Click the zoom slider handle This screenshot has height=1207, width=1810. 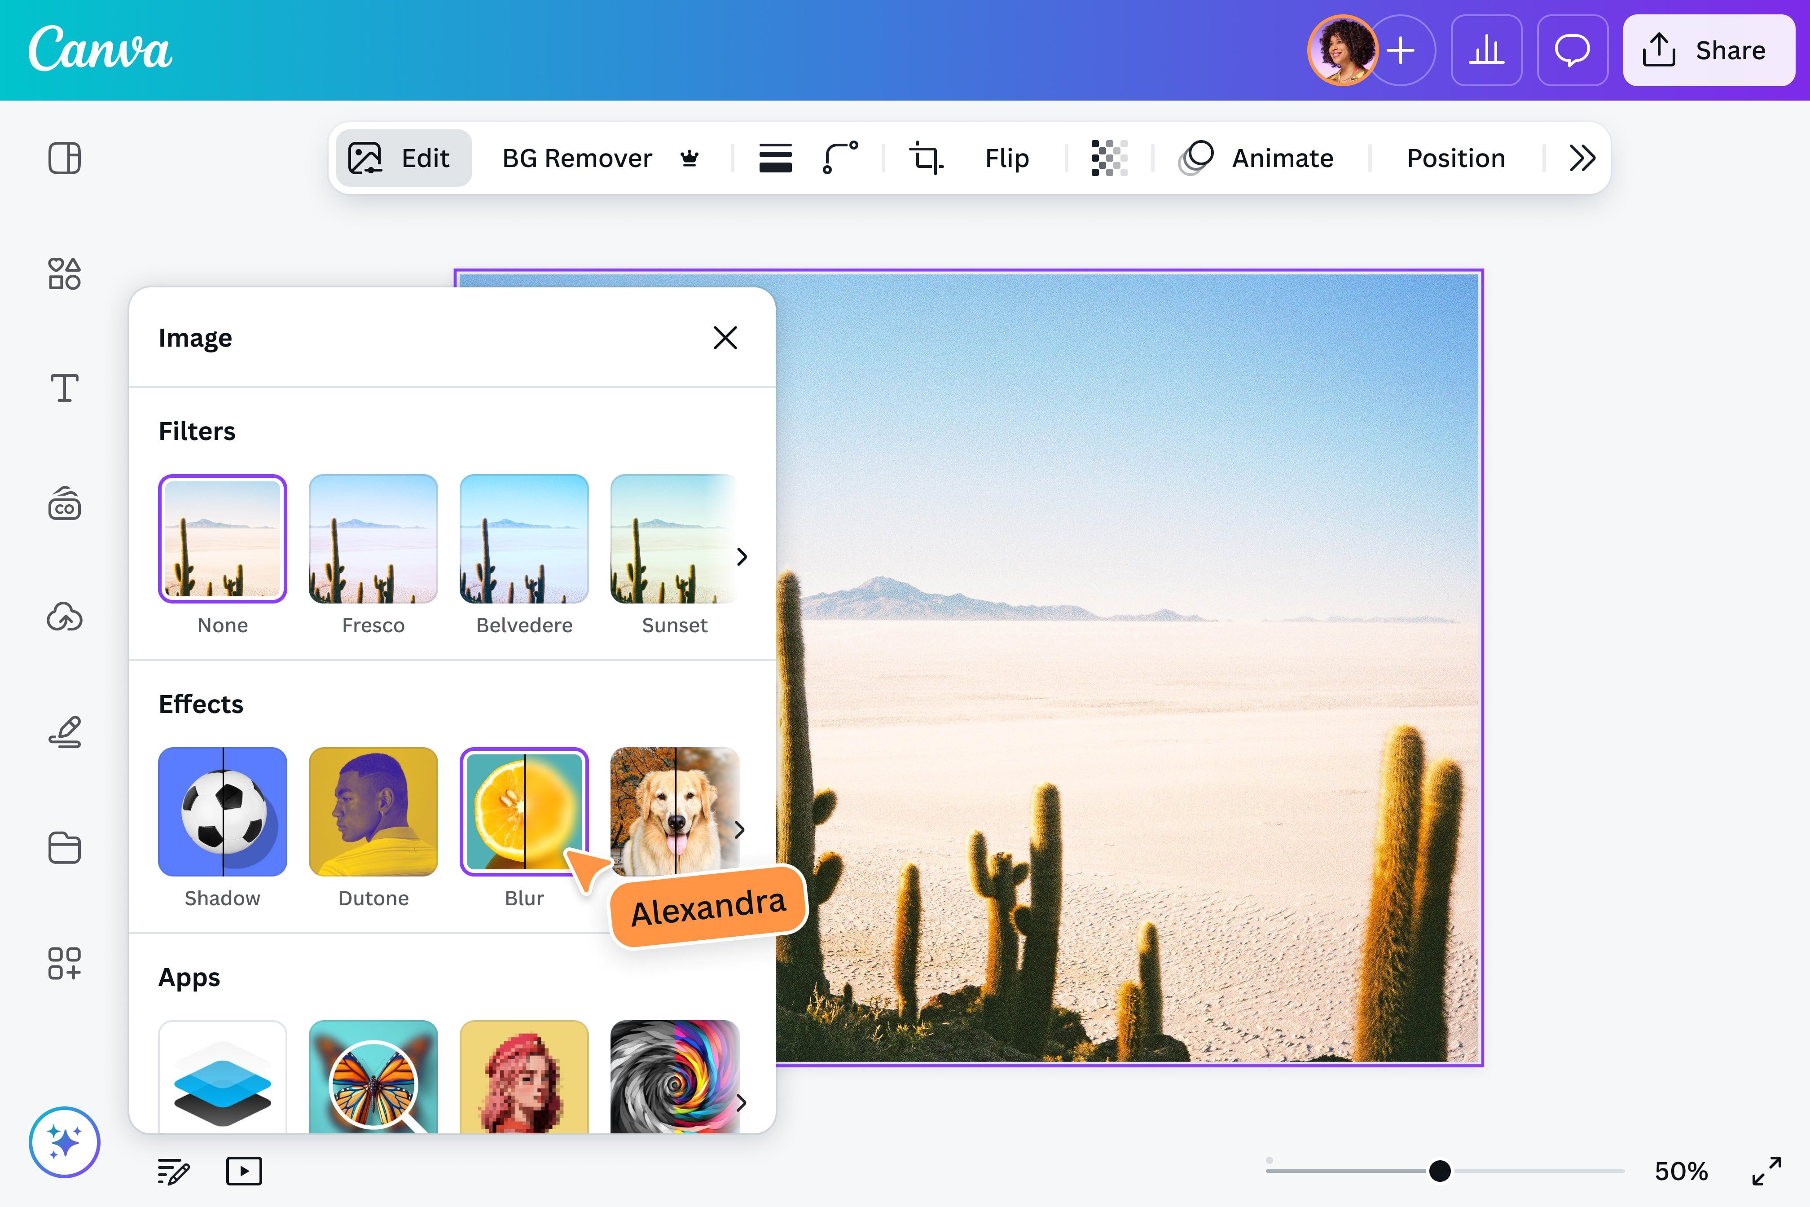click(x=1440, y=1171)
